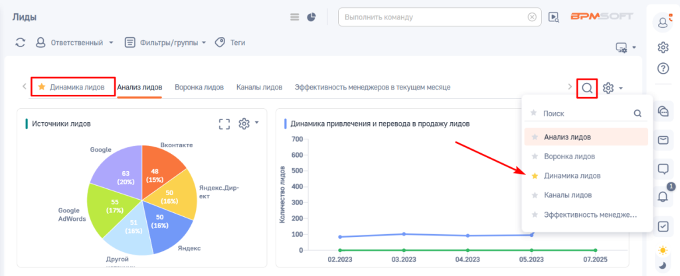
Task: Switch to list view icon
Action: [295, 17]
